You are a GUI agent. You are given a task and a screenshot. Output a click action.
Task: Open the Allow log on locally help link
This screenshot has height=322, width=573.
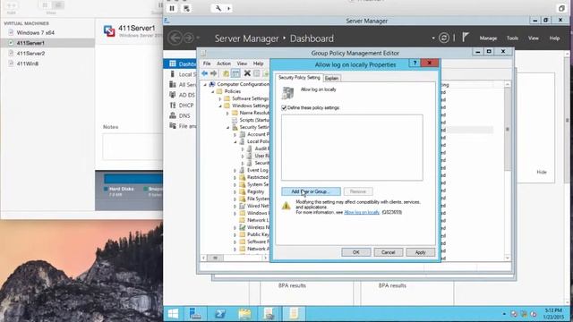pos(362,212)
